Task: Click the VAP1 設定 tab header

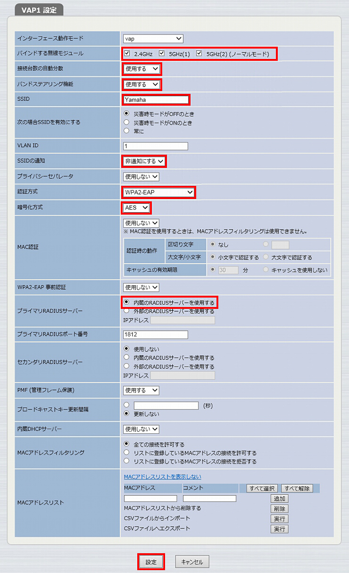Action: 39,10
